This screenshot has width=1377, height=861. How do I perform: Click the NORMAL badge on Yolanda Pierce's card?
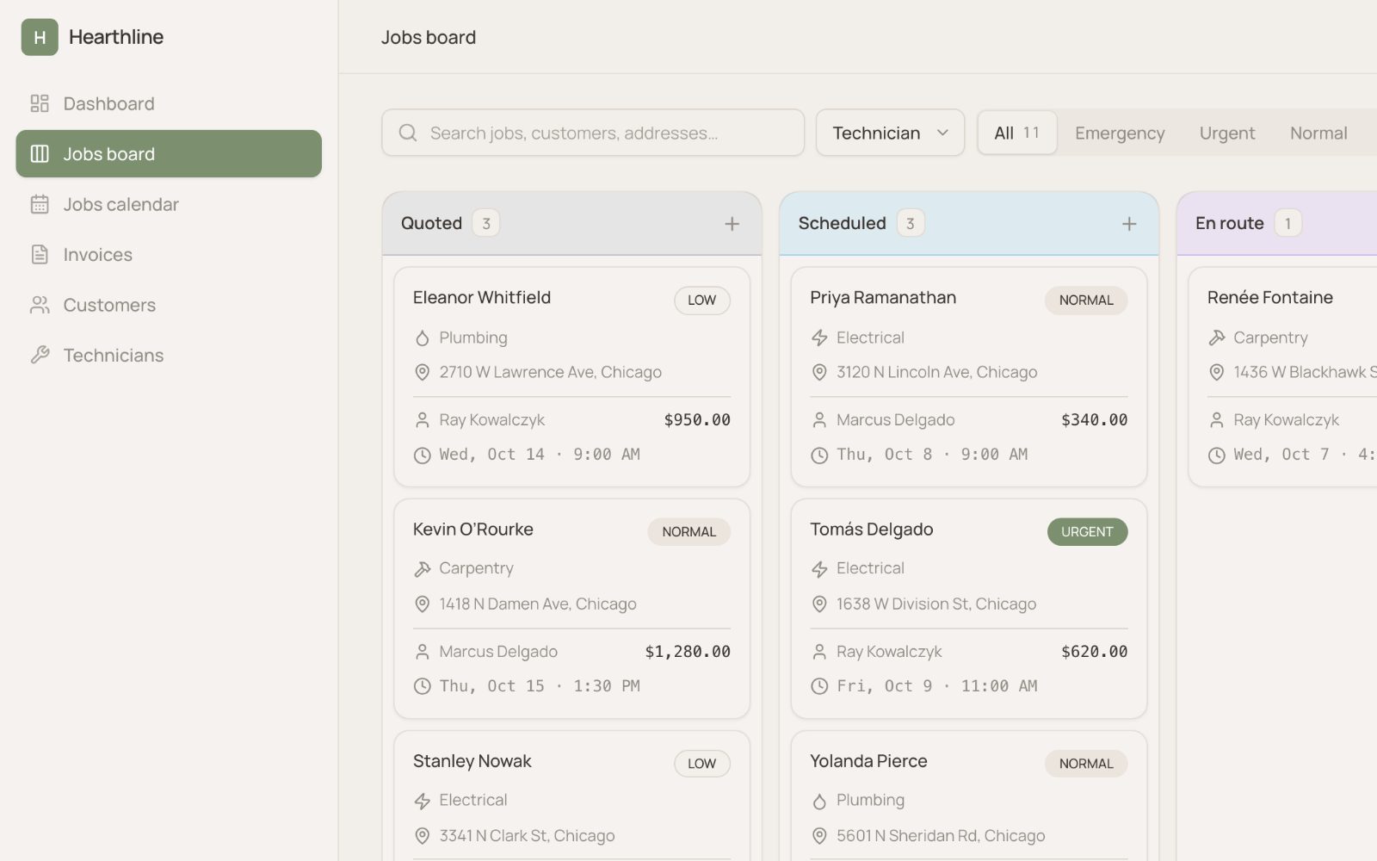coord(1086,764)
